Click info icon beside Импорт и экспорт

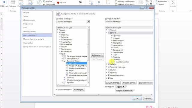coord(134,90)
